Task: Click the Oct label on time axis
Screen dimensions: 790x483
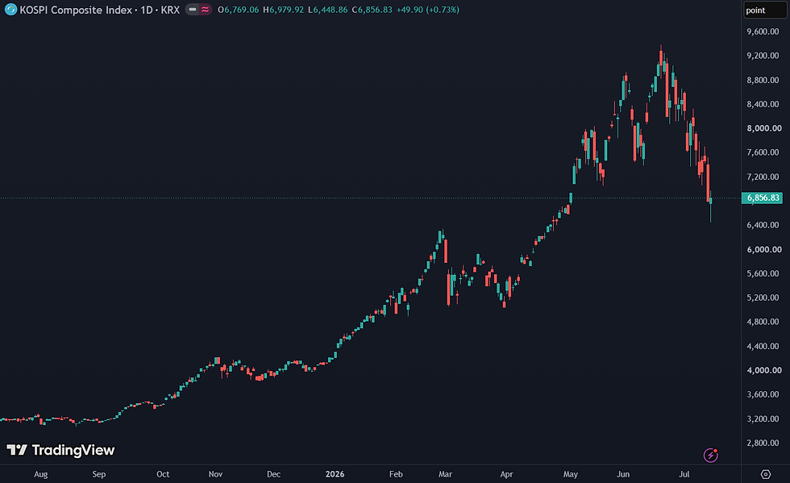Action: pyautogui.click(x=163, y=474)
